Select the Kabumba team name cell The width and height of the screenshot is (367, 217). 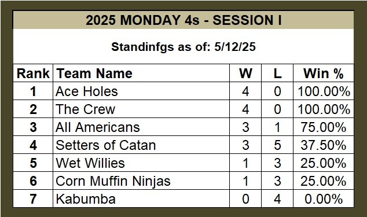click(x=141, y=198)
